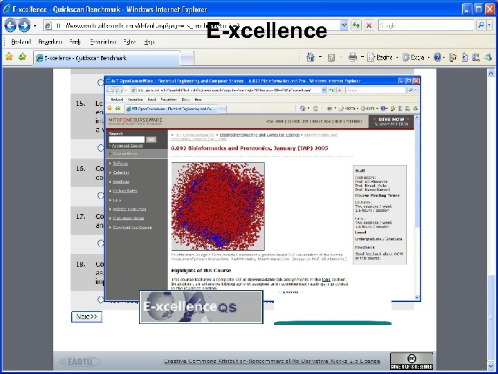
Task: Select the radio button below question 18
Action: [101, 300]
